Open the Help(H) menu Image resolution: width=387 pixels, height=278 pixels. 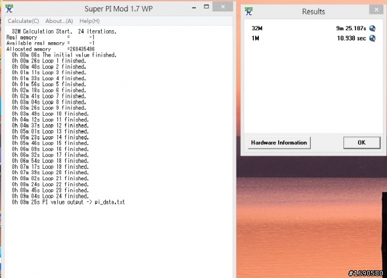[89, 21]
